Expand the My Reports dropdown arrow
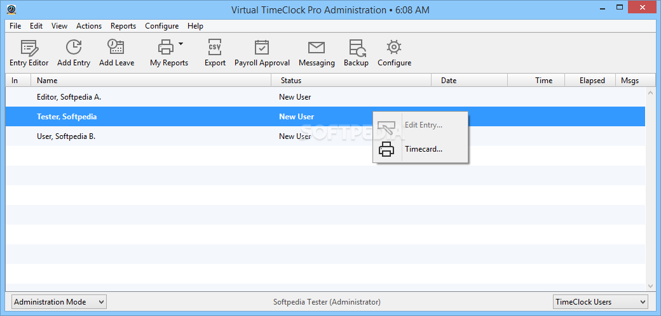The image size is (661, 316). click(181, 43)
